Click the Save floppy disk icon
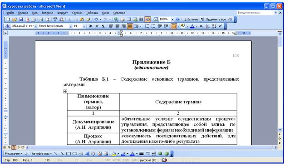Screen dimensions: 285x166 click(21, 20)
